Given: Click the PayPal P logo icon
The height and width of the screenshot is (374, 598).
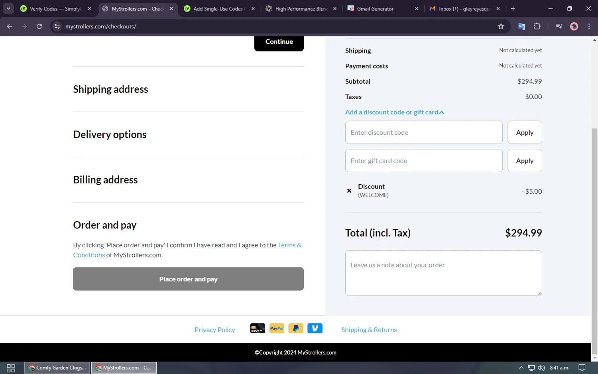Looking at the screenshot, I should coord(296,329).
